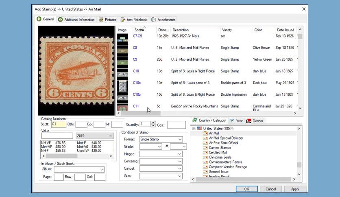Image resolution: width=340 pixels, height=197 pixels.
Task: Click the Value input field
Action: pyautogui.click(x=57, y=136)
